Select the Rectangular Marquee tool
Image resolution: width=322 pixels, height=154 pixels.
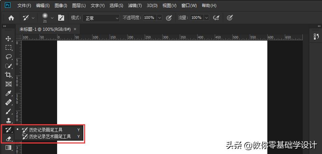[8, 48]
